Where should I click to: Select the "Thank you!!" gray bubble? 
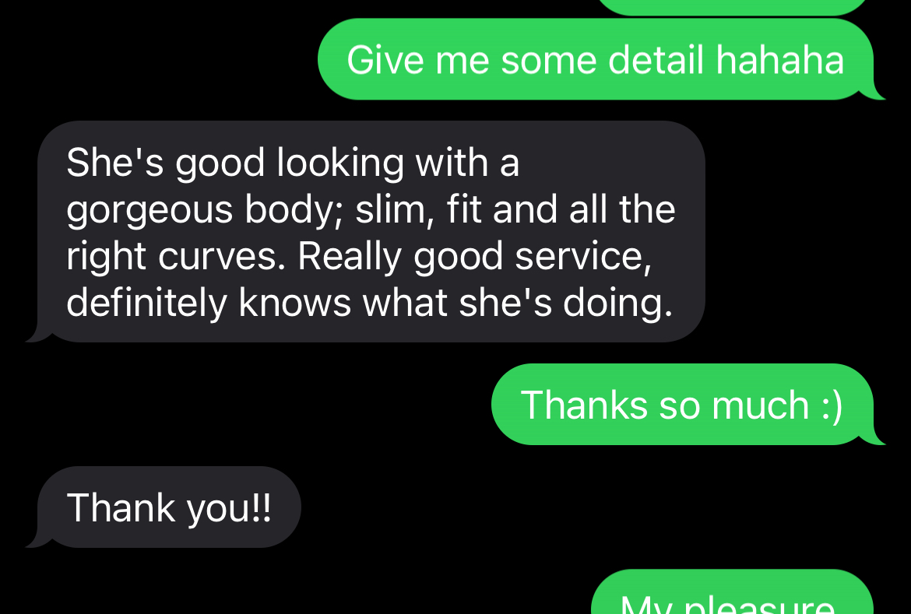(x=168, y=507)
